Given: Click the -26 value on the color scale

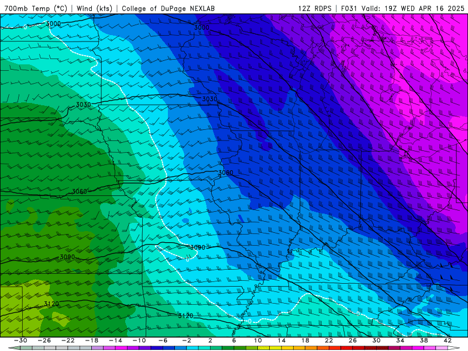Looking at the screenshot, I should [x=44, y=340].
